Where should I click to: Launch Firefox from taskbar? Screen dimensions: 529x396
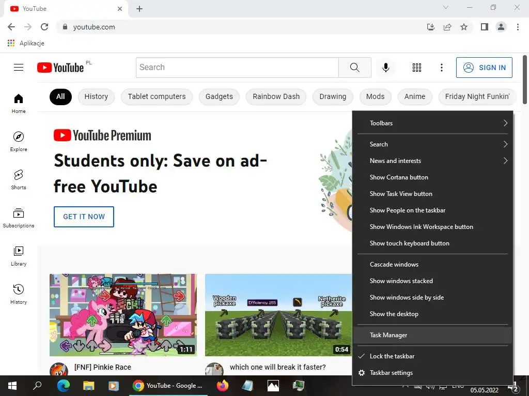click(222, 386)
